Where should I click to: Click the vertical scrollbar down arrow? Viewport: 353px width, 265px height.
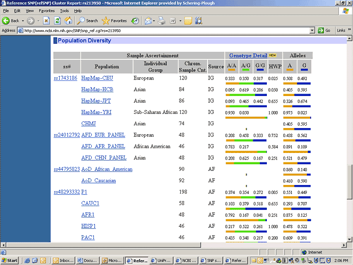point(349,239)
